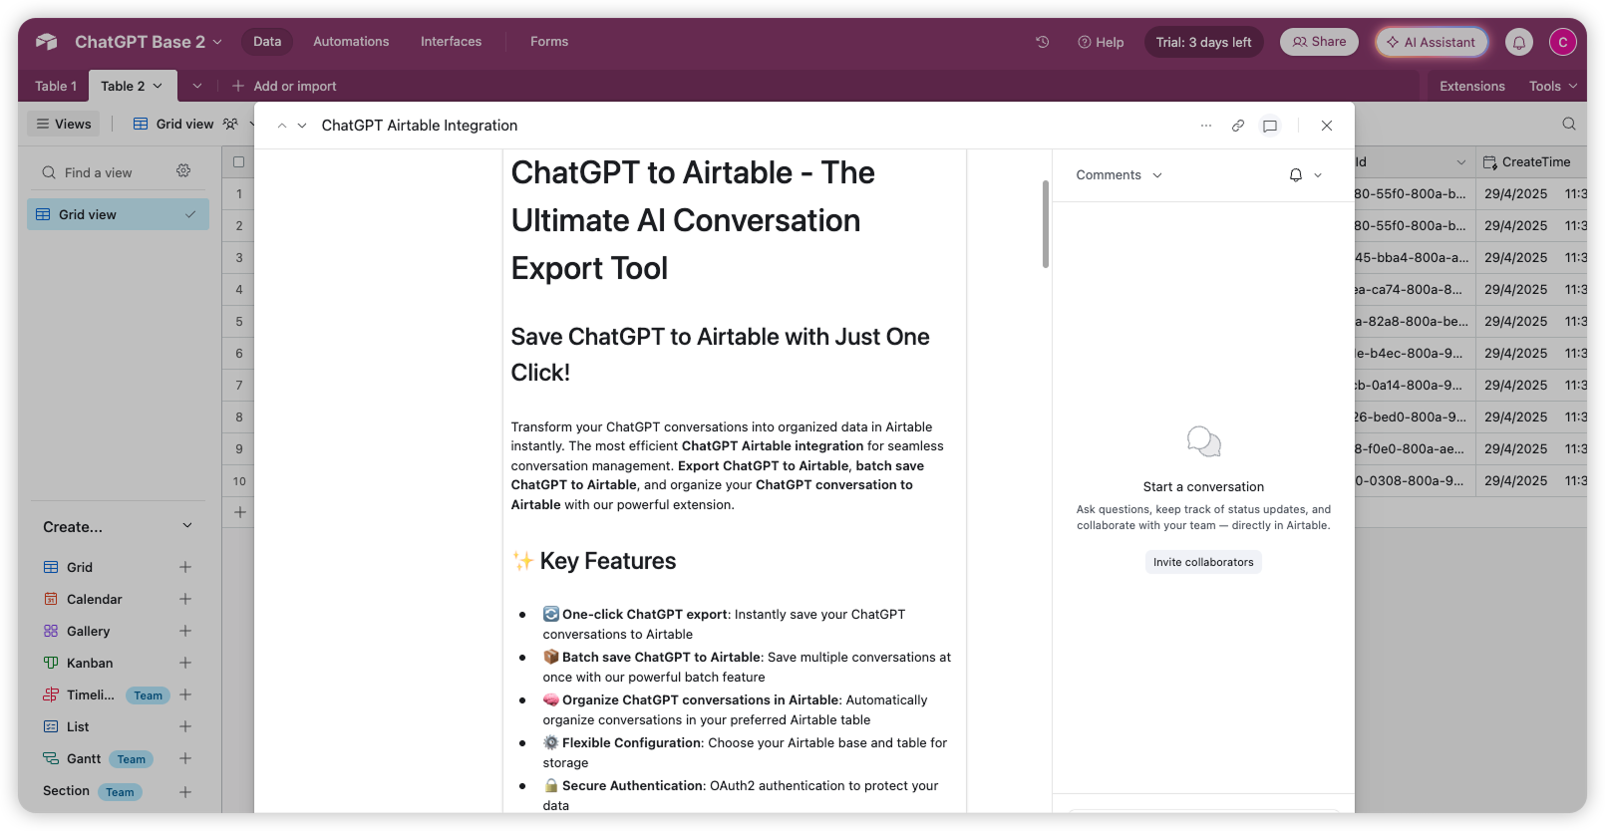Click Trial: 3 days left badge

[x=1204, y=42]
